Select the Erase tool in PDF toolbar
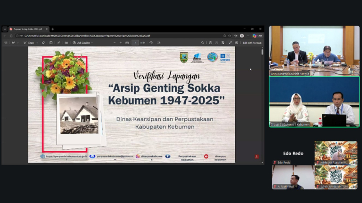The width and height of the screenshot is (362, 203). pos(43,43)
